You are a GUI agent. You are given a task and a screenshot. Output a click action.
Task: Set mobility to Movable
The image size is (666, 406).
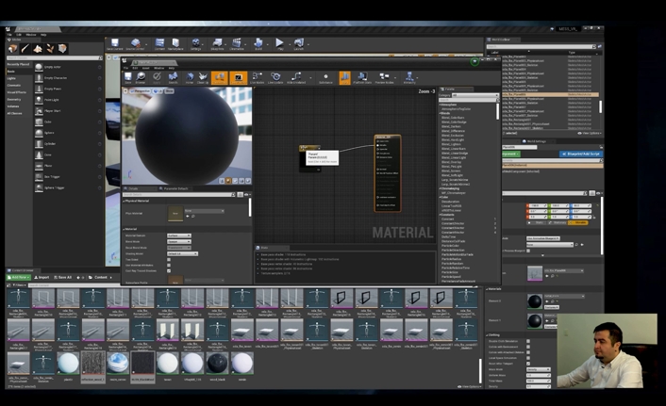578,222
